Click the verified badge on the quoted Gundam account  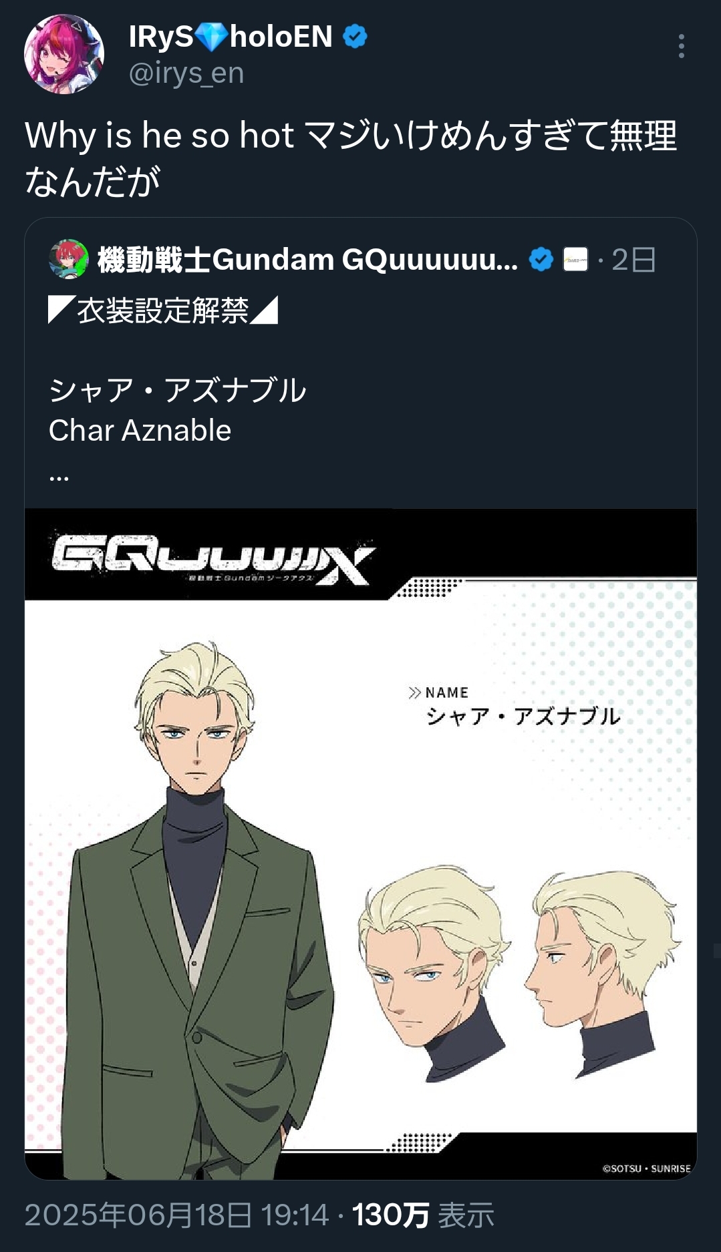click(541, 259)
